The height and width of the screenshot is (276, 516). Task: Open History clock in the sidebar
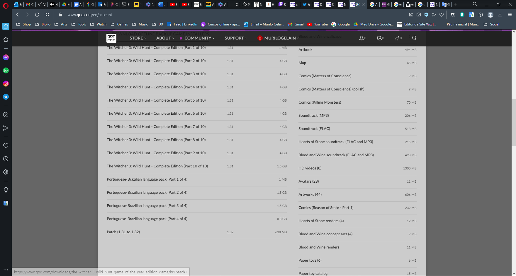click(x=6, y=159)
